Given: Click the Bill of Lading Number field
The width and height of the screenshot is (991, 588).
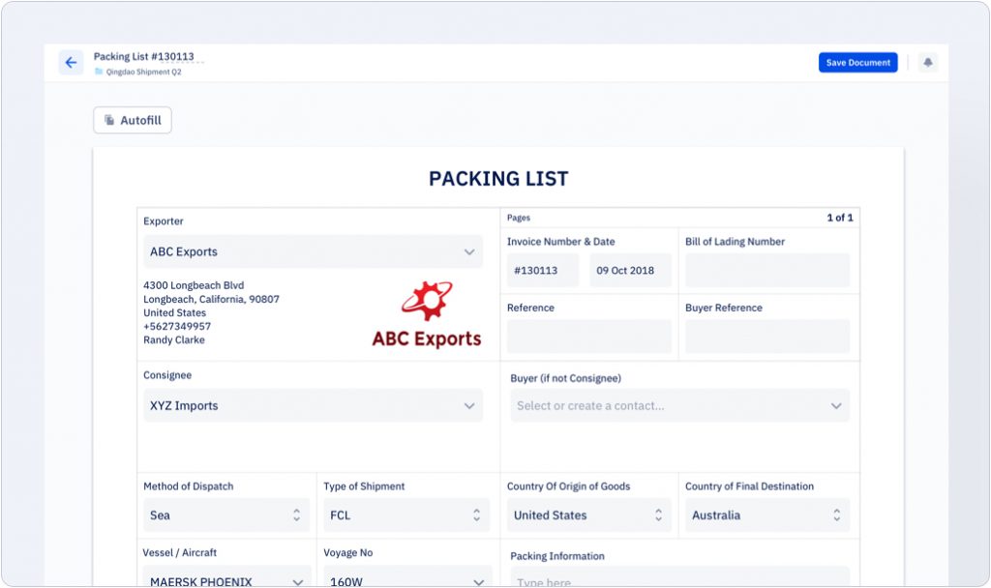Looking at the screenshot, I should (767, 271).
